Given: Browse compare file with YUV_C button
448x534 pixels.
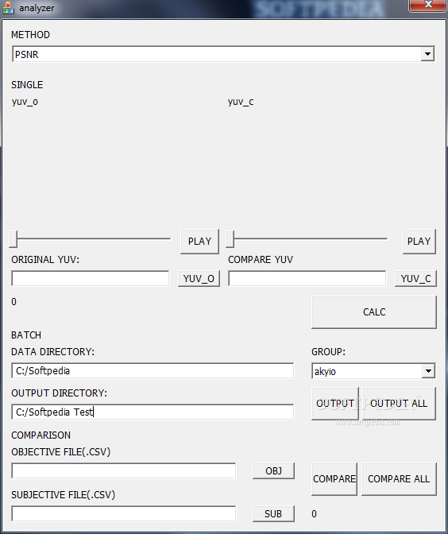Looking at the screenshot, I should pyautogui.click(x=415, y=279).
